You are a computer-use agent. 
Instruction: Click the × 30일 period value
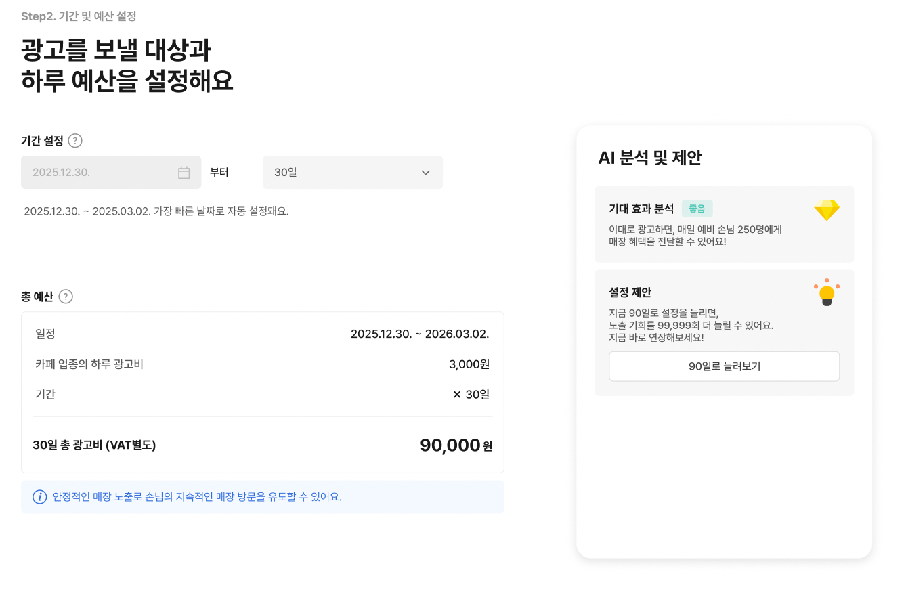pos(471,394)
